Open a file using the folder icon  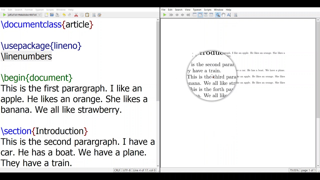(x=52, y=15)
